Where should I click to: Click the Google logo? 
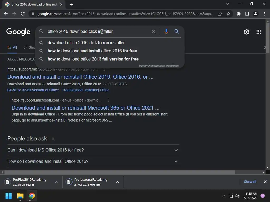click(18, 32)
